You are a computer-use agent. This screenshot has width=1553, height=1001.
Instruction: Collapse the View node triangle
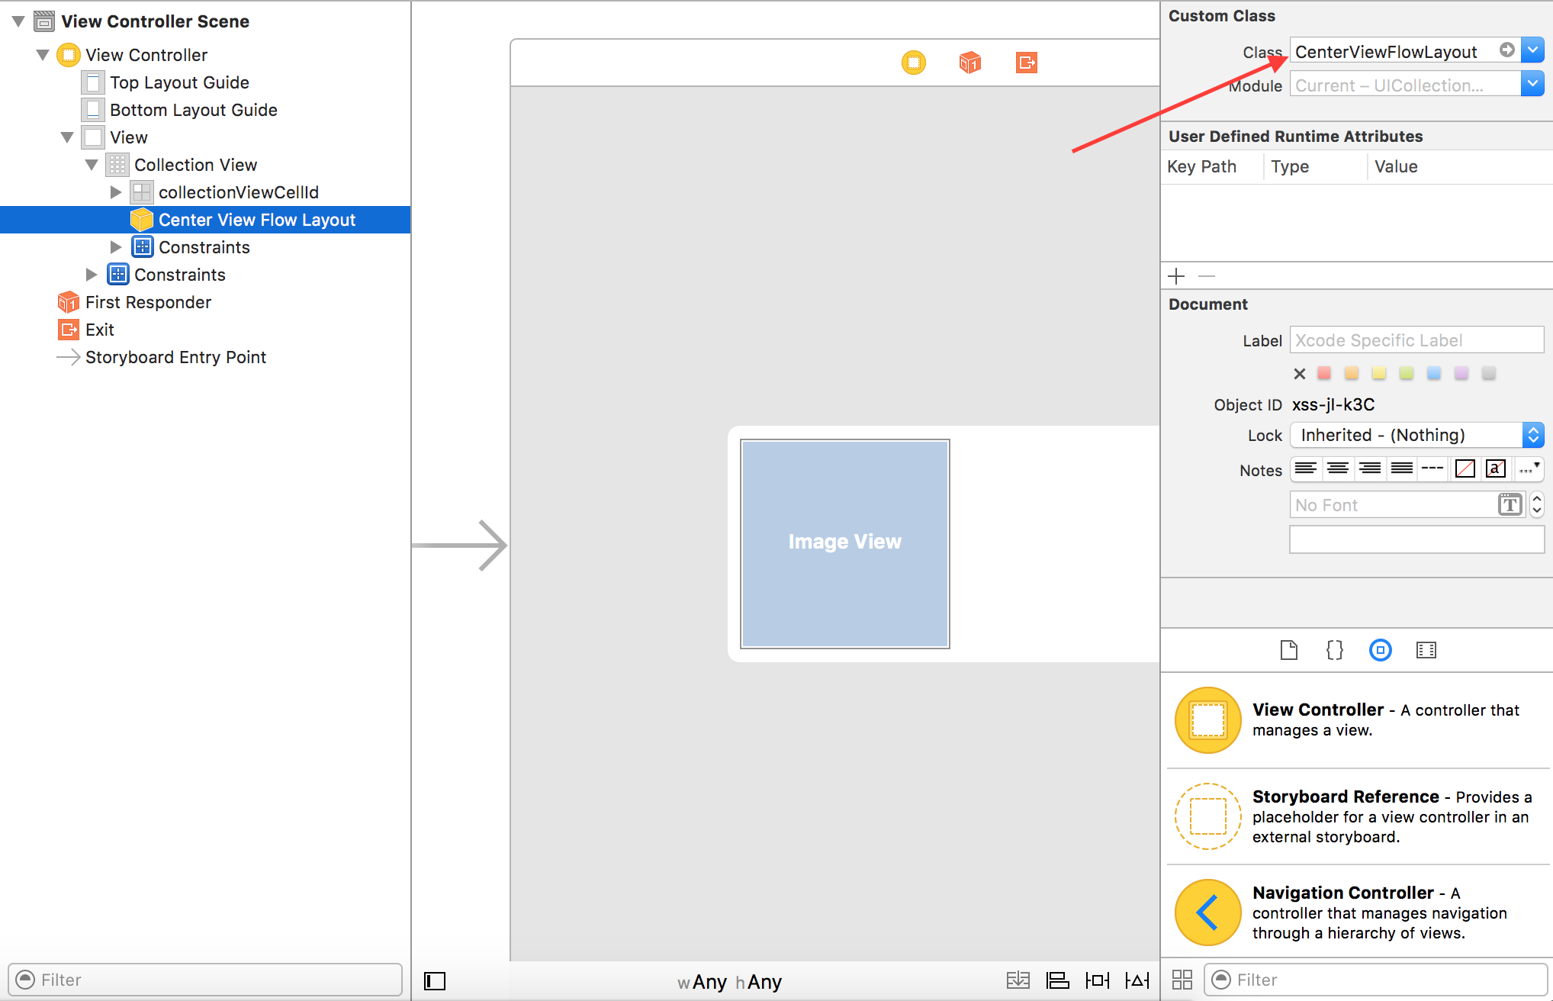(x=67, y=137)
